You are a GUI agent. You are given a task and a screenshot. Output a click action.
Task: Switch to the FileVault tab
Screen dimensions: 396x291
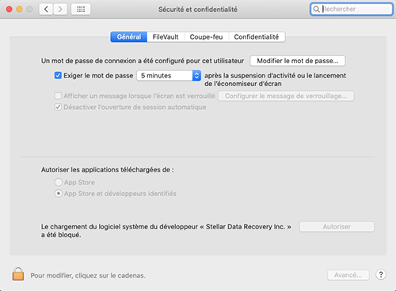(166, 37)
